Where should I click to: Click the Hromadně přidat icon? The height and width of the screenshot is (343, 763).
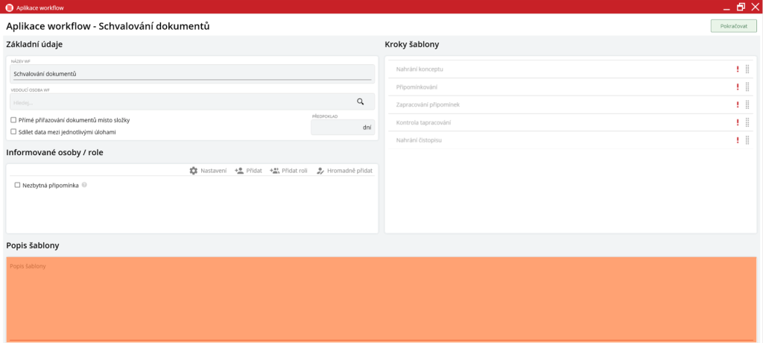[x=320, y=171]
